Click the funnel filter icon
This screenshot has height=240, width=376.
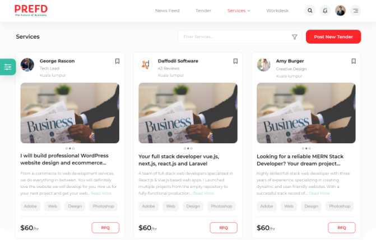pyautogui.click(x=295, y=37)
